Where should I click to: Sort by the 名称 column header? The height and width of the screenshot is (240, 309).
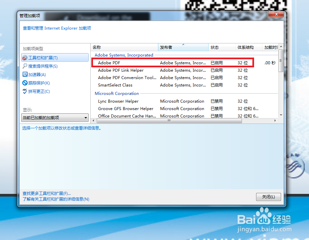click(124, 47)
